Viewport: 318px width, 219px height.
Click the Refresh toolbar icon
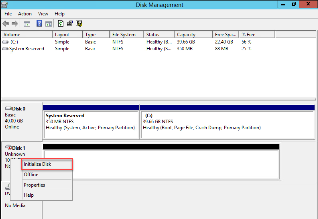(60, 23)
